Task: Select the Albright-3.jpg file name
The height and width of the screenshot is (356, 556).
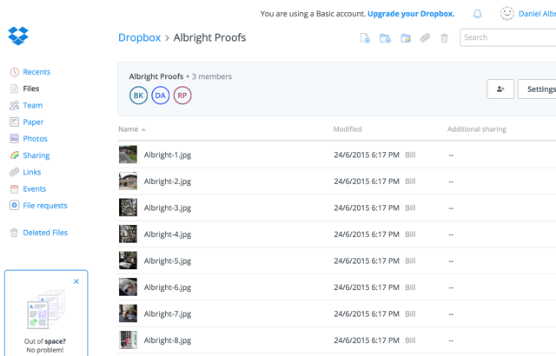Action: pos(168,208)
